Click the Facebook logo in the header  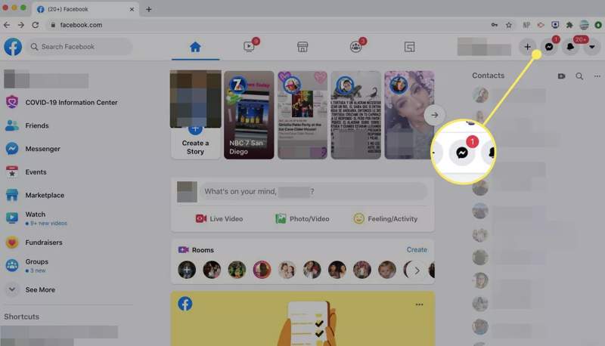(x=13, y=47)
